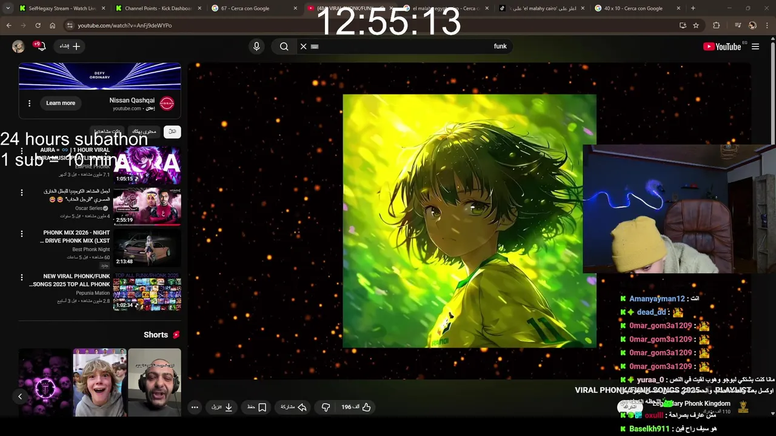Image resolution: width=776 pixels, height=436 pixels.
Task: Go to YouTube home via the logo
Action: point(722,47)
